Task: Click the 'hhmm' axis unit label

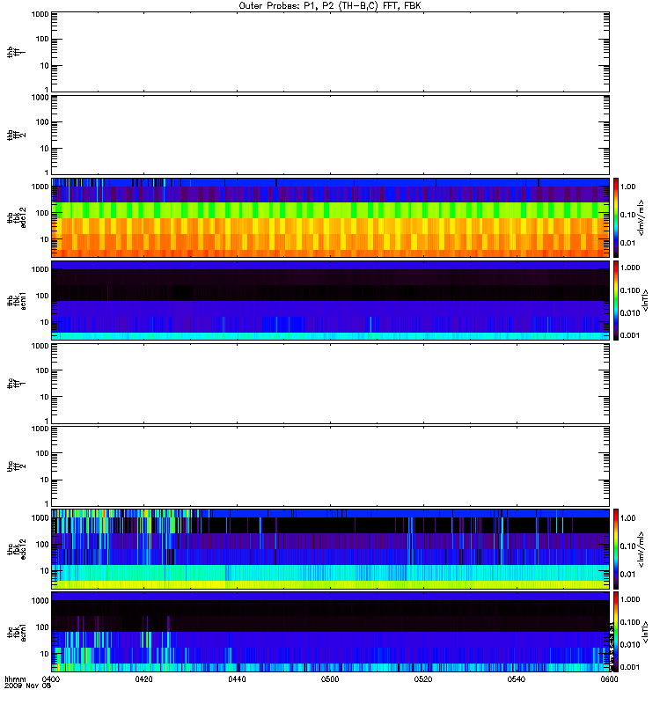Action: point(15,678)
